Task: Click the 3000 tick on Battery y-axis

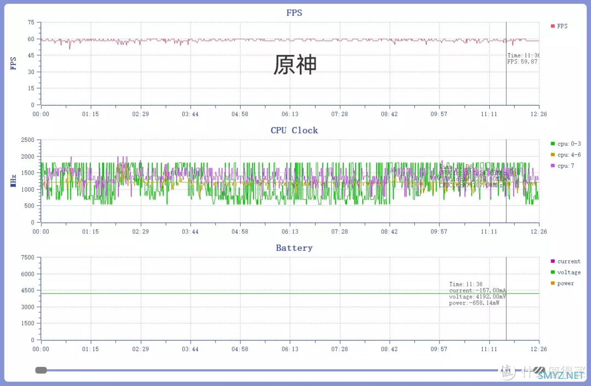Action: tap(27, 307)
